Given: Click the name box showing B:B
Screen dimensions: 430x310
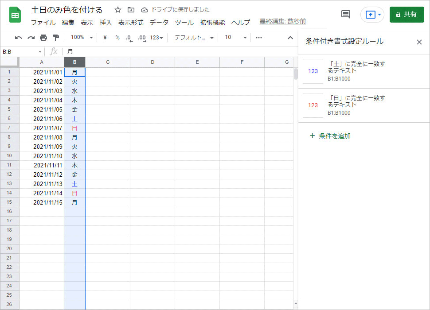Looking at the screenshot, I should click(x=19, y=52).
